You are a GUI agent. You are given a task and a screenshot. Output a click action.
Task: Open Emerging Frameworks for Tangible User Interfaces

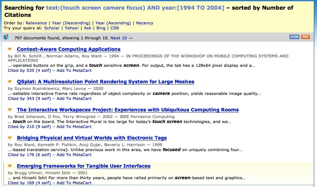[x=84, y=166]
